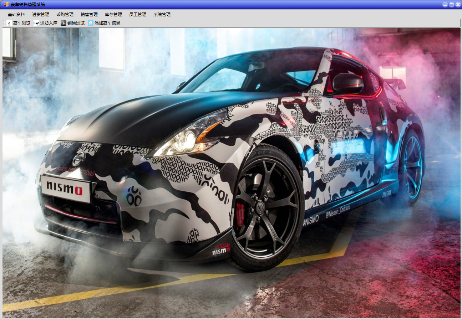Minimize the 豪车销售管理系统 window
The width and height of the screenshot is (462, 319).
[x=445, y=5]
